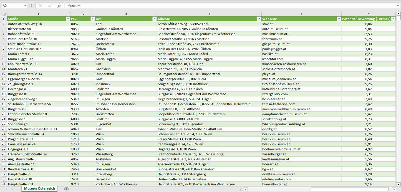Click the left arrow on the horizontal scrollbar
This screenshot has width=401, height=192.
[246, 189]
